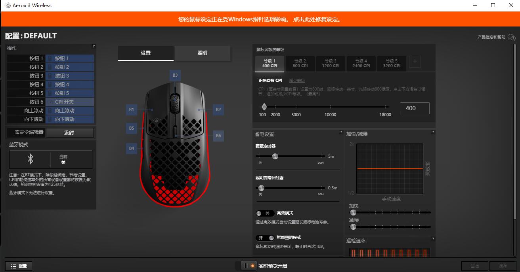Disable 智能照明模式 switch
This screenshot has height=272, width=520.
tap(265, 238)
